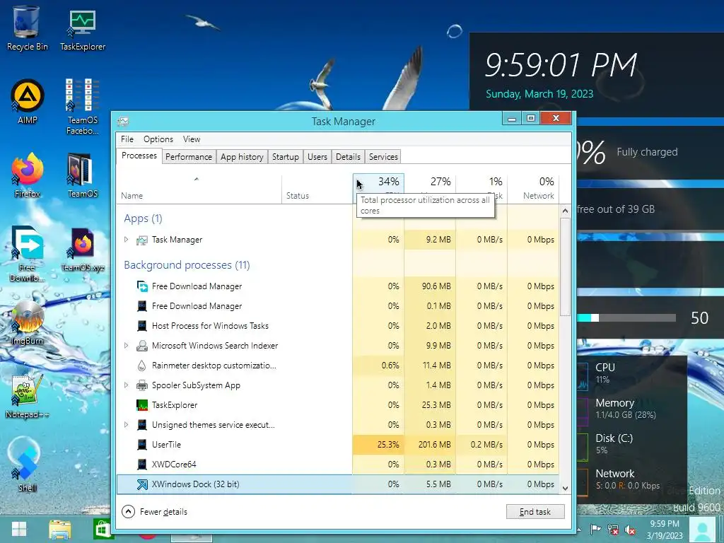Sort by the 34% CPU column header
724x543 pixels.
[x=379, y=189]
